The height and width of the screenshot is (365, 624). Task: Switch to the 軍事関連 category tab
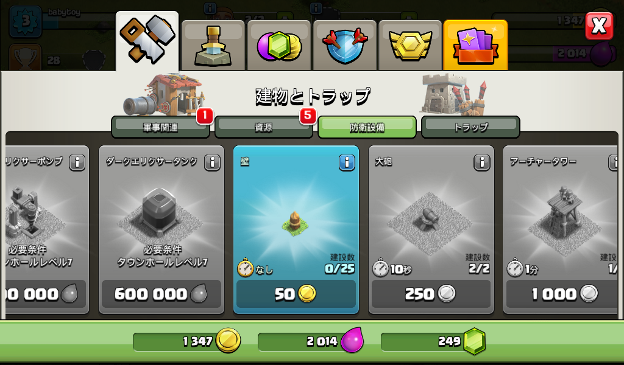pos(160,127)
